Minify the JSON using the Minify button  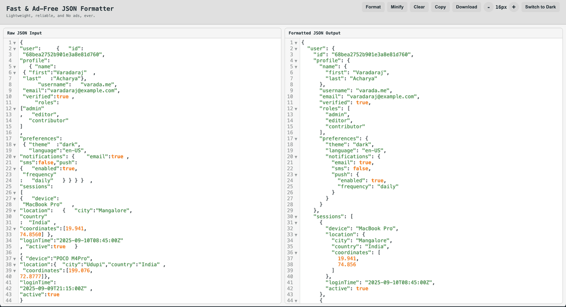(x=397, y=7)
